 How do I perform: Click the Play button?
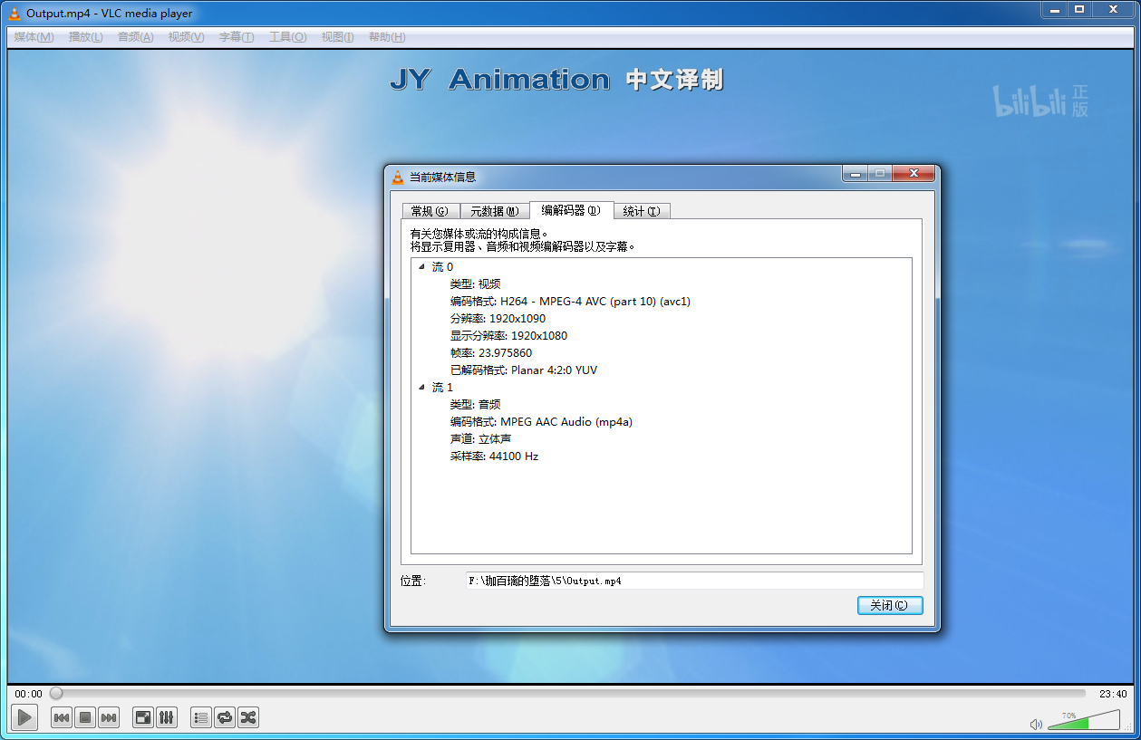24,718
